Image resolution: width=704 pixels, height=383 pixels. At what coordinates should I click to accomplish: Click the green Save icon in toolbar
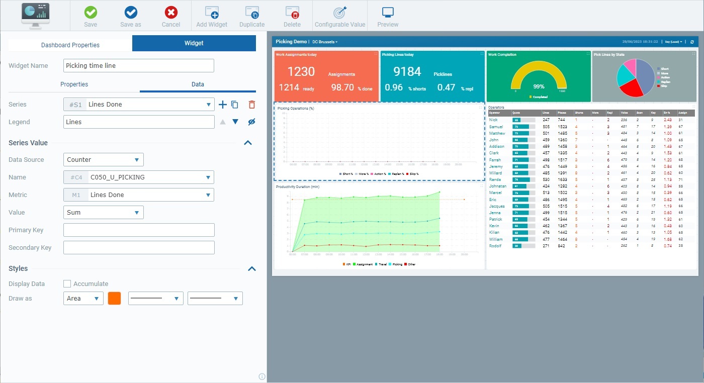[91, 16]
